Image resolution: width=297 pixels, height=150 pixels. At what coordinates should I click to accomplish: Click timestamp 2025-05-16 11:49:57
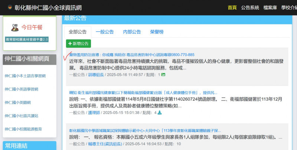tap(125, 75)
